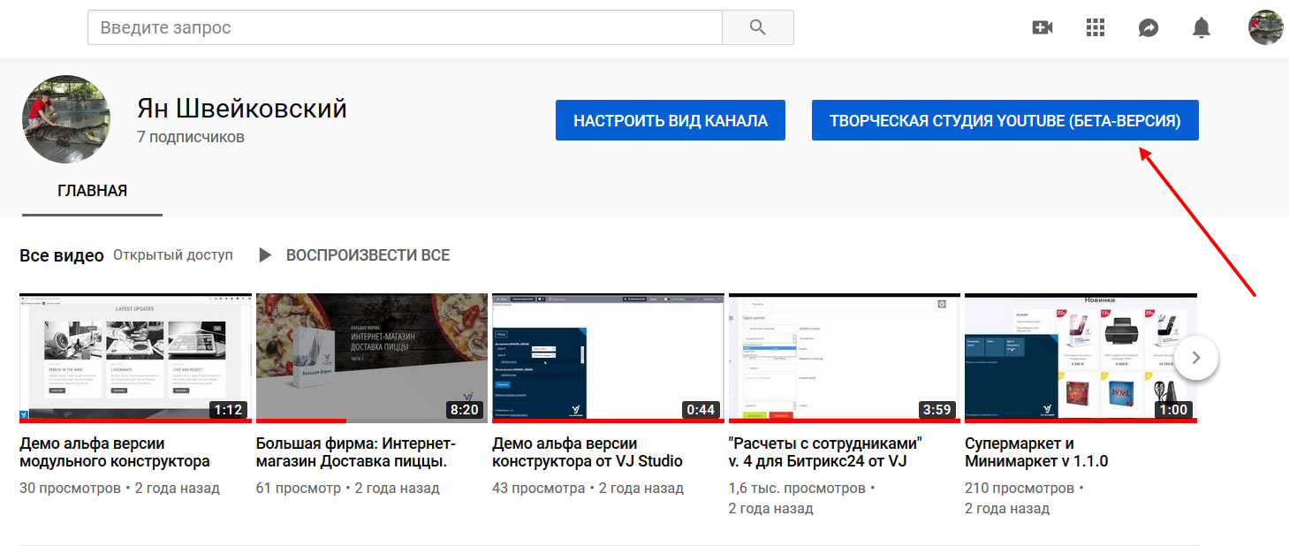The width and height of the screenshot is (1289, 546).
Task: Select the Главная tab
Action: (92, 191)
